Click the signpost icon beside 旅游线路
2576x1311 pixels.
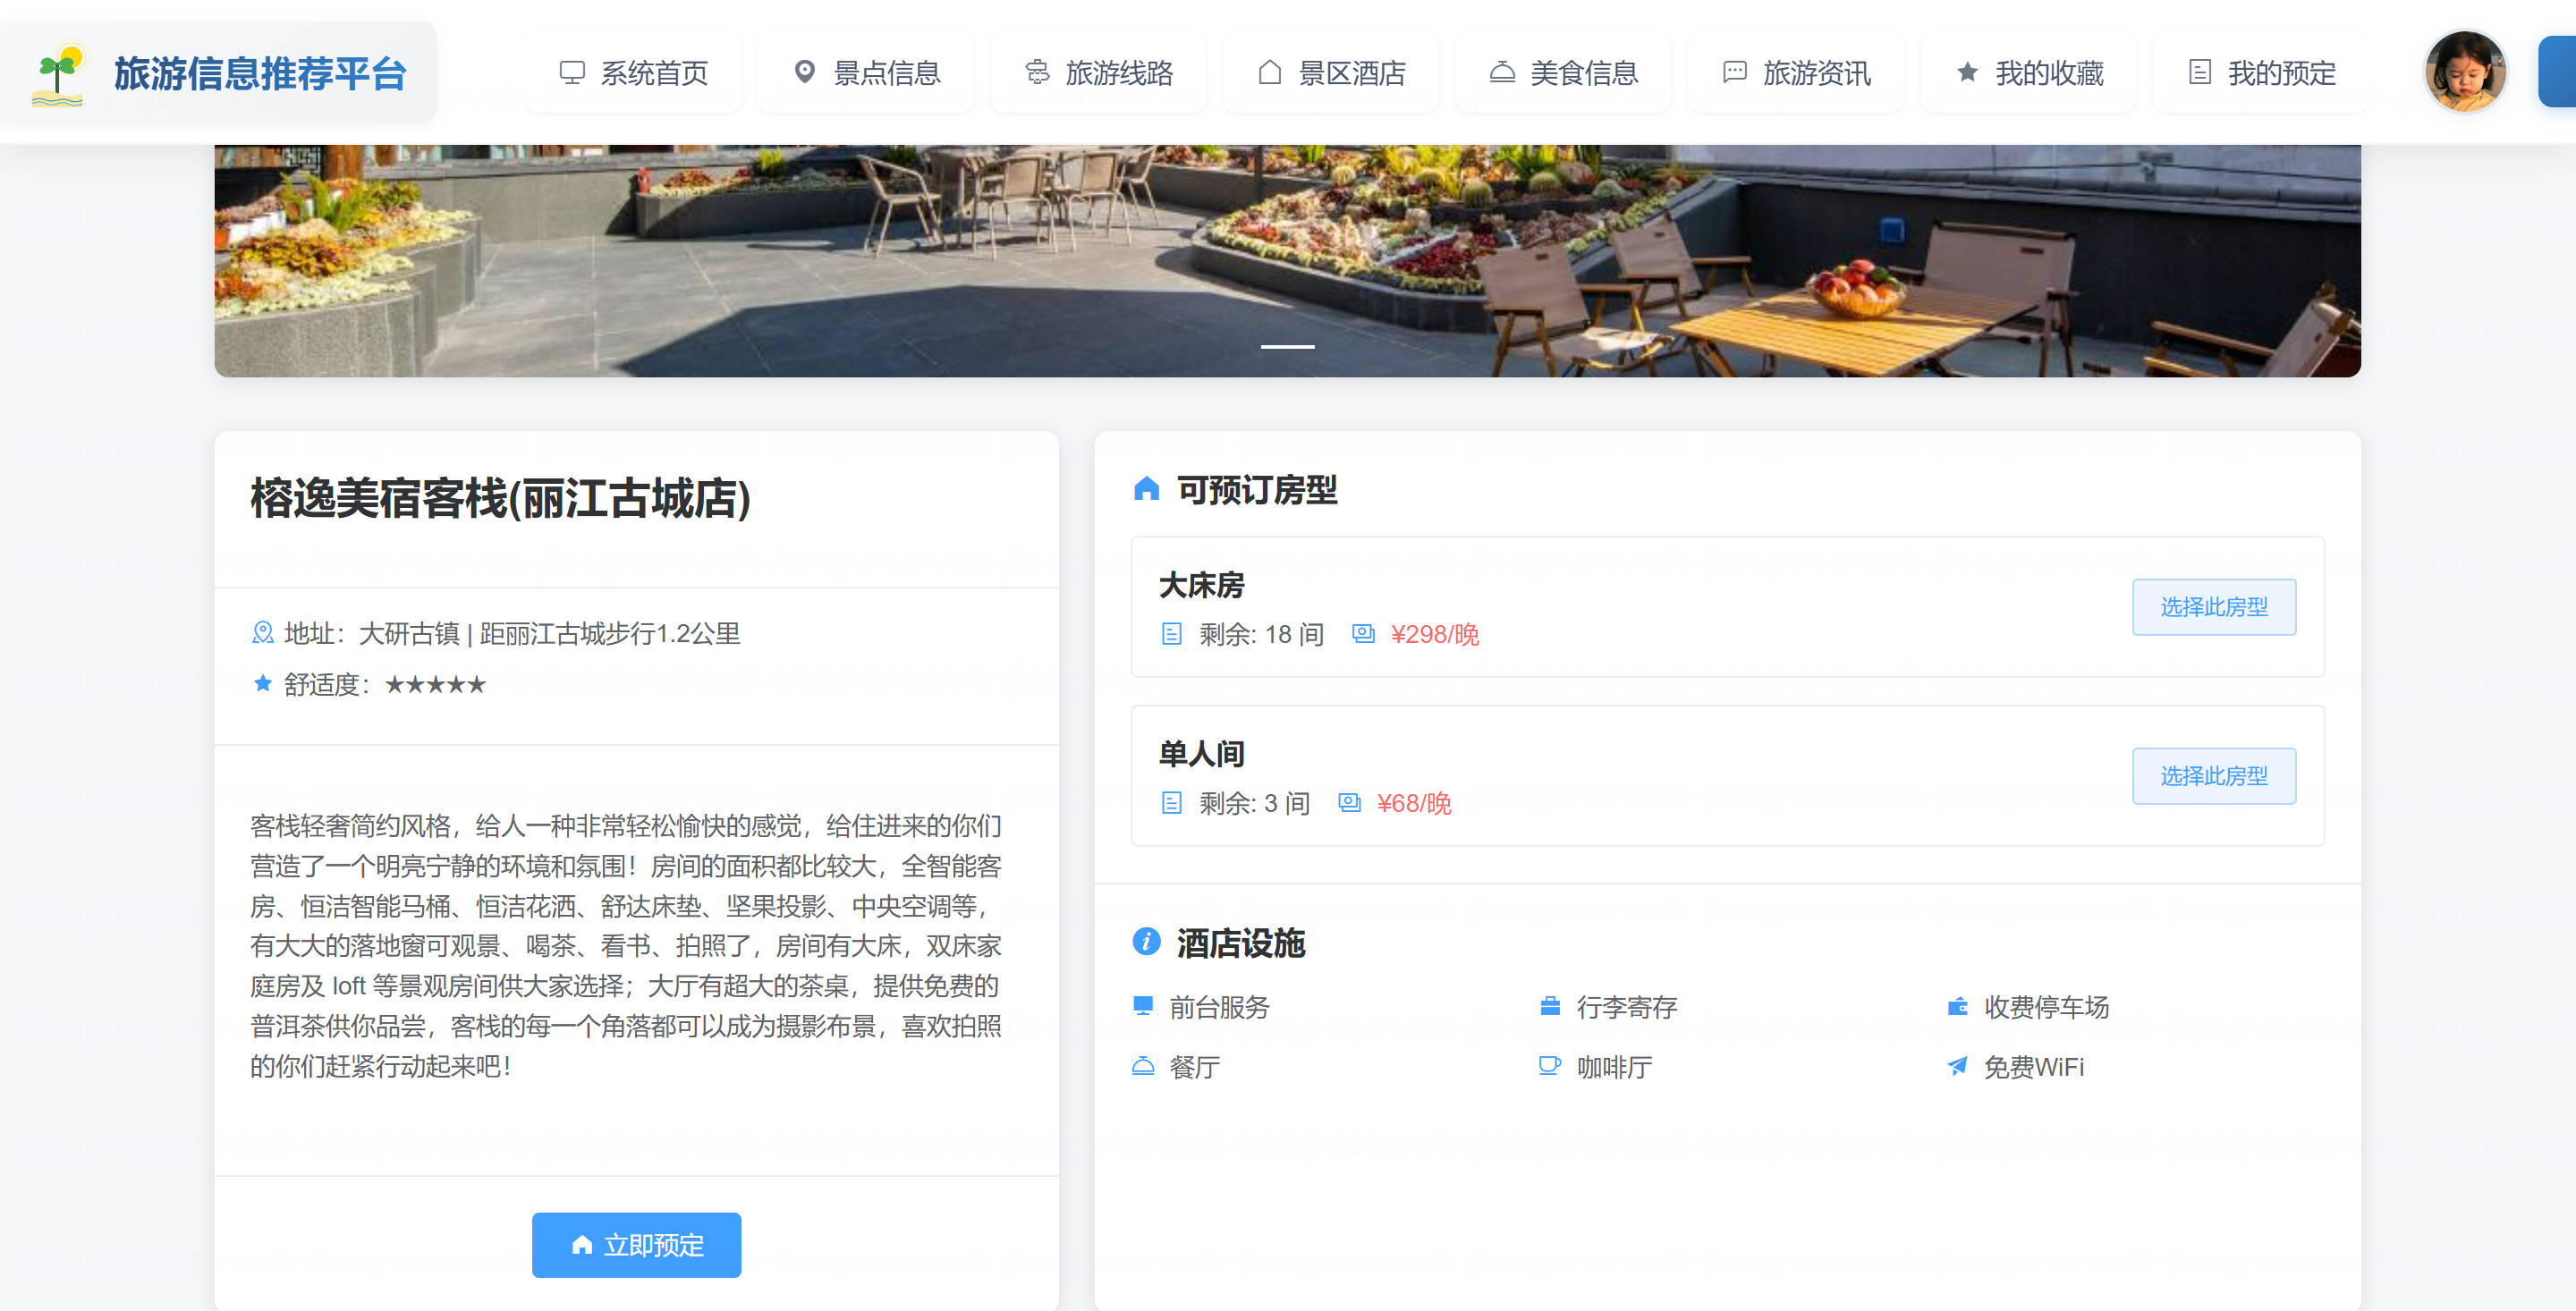coord(1037,72)
